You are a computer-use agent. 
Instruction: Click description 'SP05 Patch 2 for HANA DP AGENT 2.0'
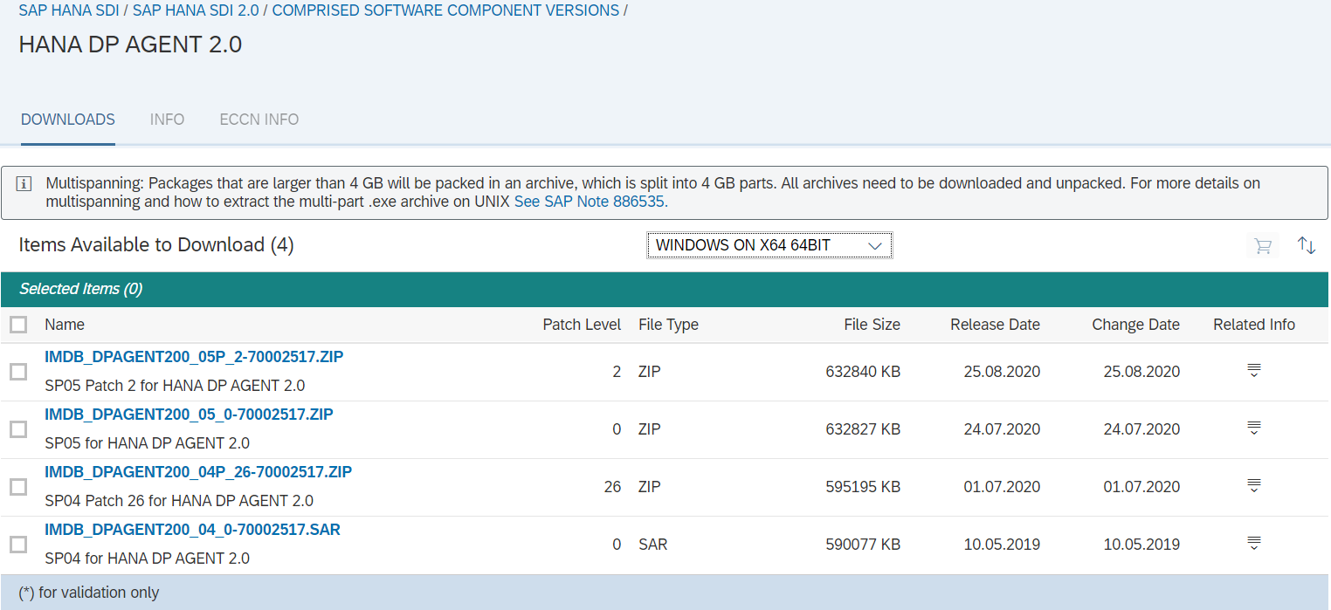pos(175,386)
